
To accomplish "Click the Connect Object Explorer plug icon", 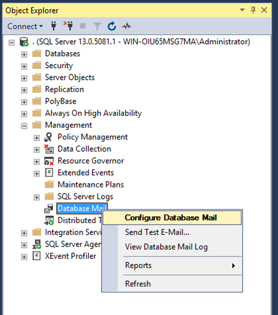I will 53,26.
